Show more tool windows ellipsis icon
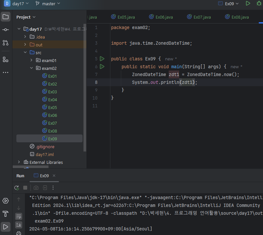This screenshot has height=235, width=263. 6,72
